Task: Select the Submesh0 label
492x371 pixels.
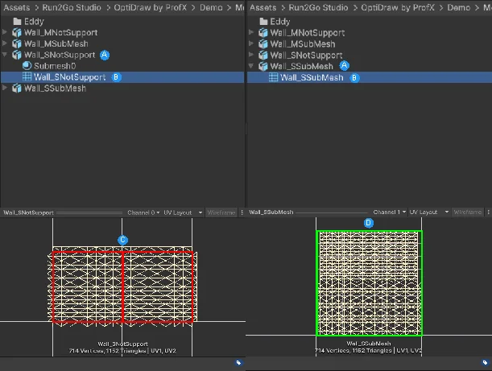Action: (55, 66)
